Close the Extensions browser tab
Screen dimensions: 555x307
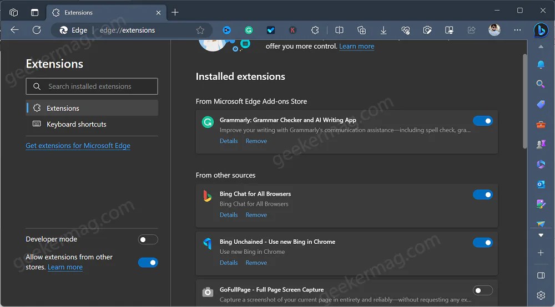pos(158,13)
